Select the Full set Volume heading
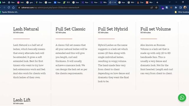 click(156, 29)
